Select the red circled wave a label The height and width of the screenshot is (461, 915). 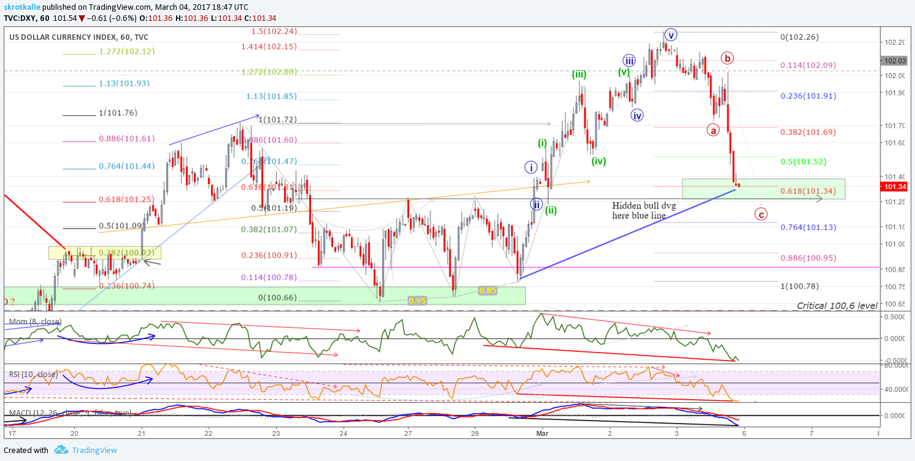713,130
